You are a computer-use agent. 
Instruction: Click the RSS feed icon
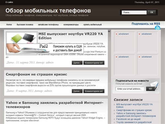tap(157, 28)
